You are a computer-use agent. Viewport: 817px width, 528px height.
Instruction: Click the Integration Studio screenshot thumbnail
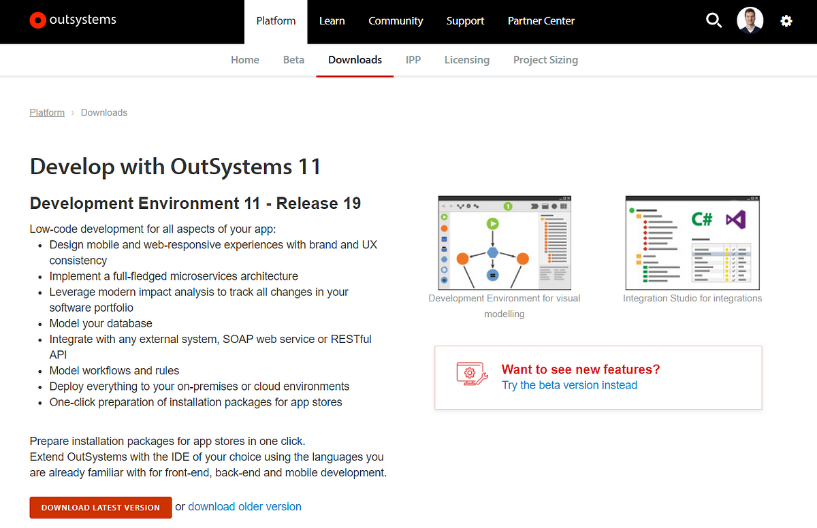coord(692,243)
